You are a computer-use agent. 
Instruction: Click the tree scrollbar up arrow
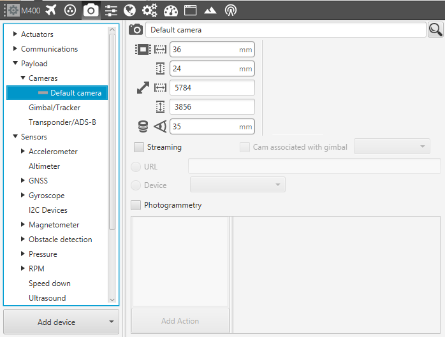point(112,29)
